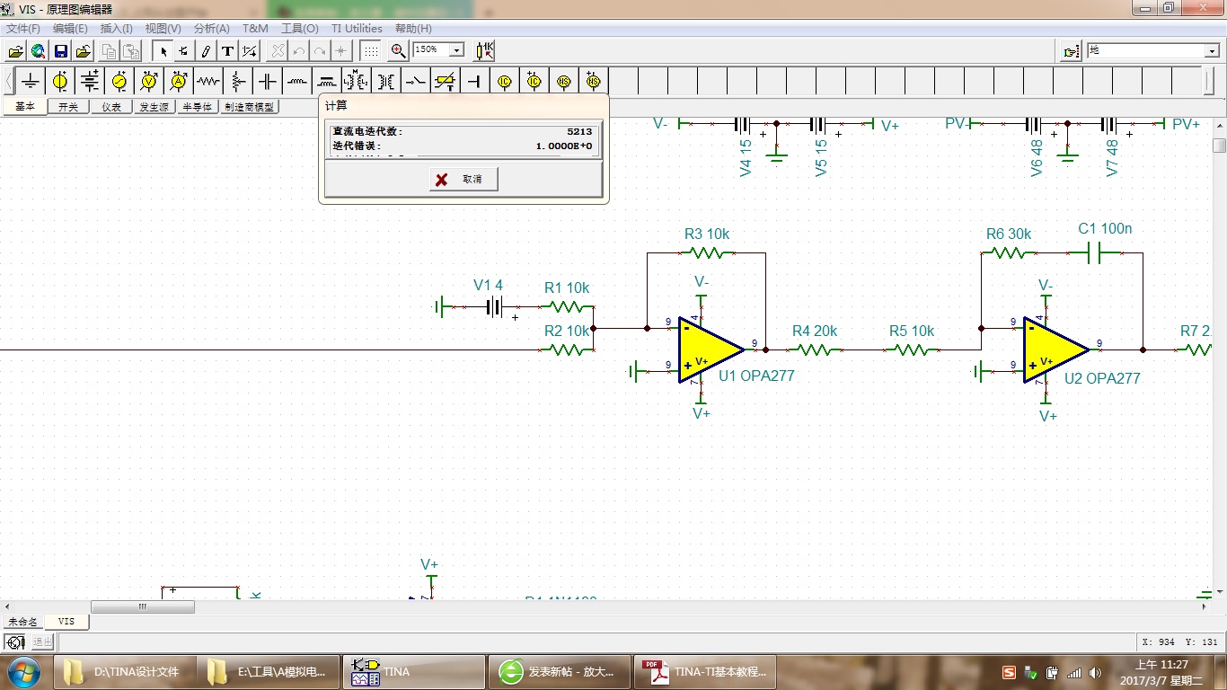Viewport: 1227px width, 690px height.
Task: Select the U2 OPA277 op-amp
Action: coord(1055,349)
